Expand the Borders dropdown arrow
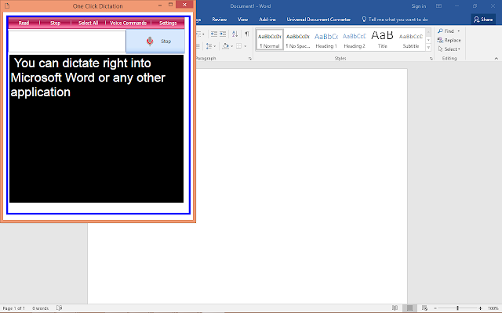Screen dimensions: 502x313 pos(246,46)
